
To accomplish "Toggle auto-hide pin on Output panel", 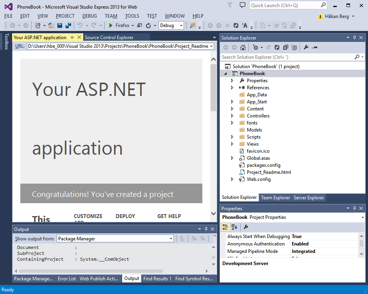I will [x=206, y=229].
